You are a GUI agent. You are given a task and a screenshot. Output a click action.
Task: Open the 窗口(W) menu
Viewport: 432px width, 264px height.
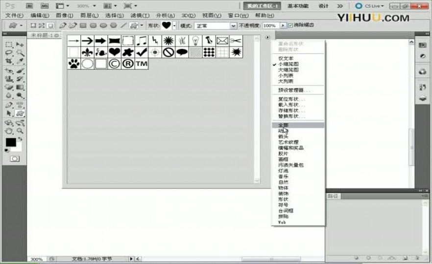(x=239, y=16)
